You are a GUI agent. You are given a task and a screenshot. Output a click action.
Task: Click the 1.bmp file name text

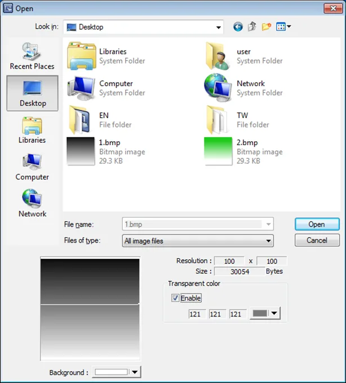pos(109,142)
